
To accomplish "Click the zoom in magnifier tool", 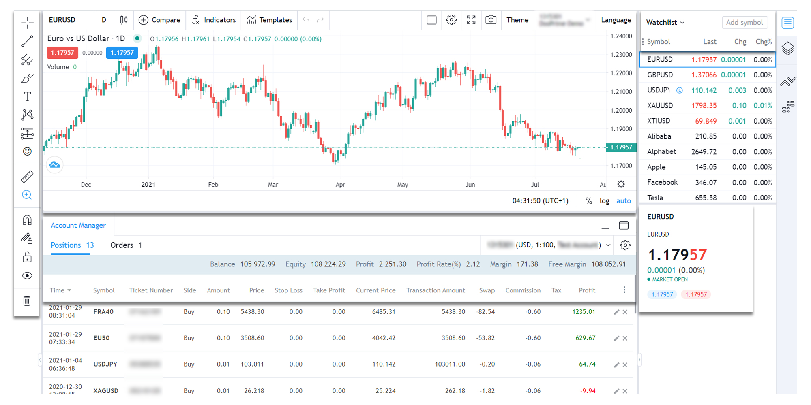I will [x=27, y=195].
